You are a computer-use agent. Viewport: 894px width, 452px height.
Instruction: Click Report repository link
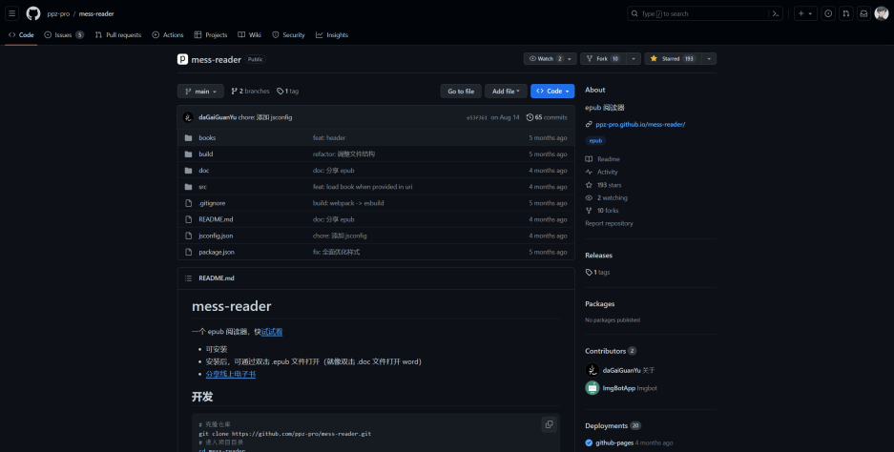[609, 223]
